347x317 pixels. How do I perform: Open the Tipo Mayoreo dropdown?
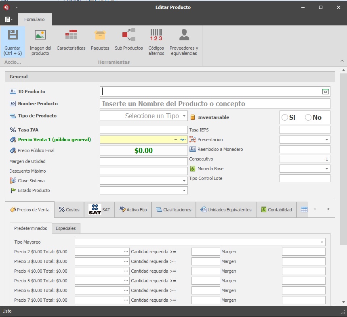point(322,242)
